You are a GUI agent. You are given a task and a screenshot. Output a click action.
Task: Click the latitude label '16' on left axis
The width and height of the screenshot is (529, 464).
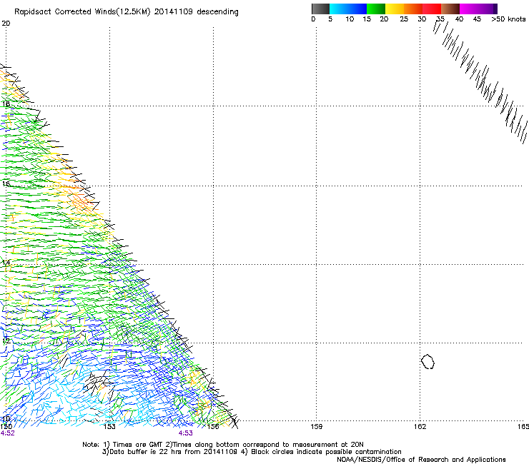[x=6, y=184]
